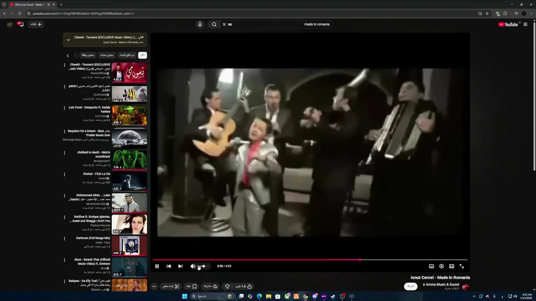This screenshot has height=301, width=536.
Task: Select the 'From search results' filter chip
Action: point(127,55)
